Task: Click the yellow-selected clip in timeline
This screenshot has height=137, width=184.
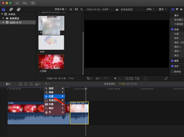Action: click(79, 113)
